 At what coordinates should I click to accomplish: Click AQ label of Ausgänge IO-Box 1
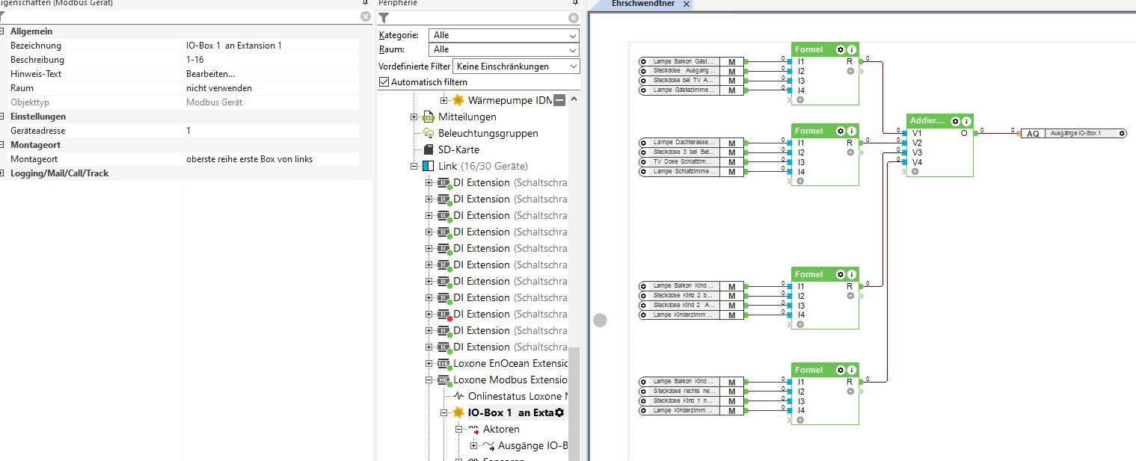pyautogui.click(x=1033, y=133)
